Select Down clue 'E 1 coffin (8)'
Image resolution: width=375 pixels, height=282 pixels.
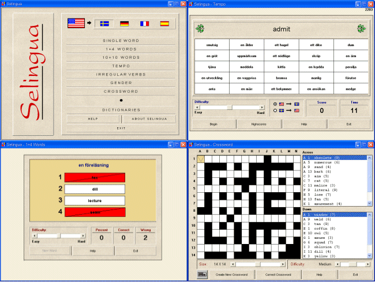[x=335, y=228]
